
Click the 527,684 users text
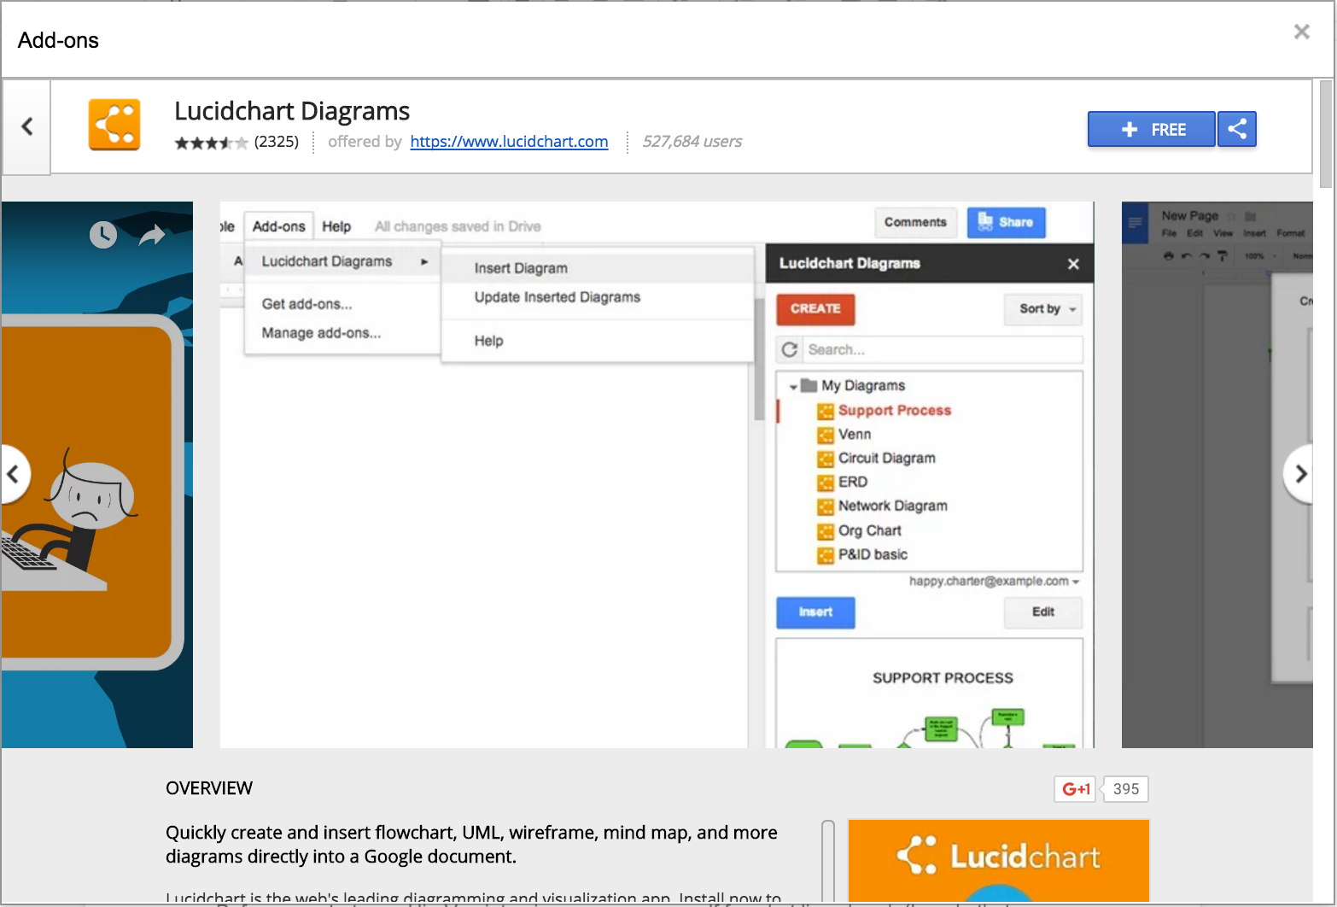692,142
